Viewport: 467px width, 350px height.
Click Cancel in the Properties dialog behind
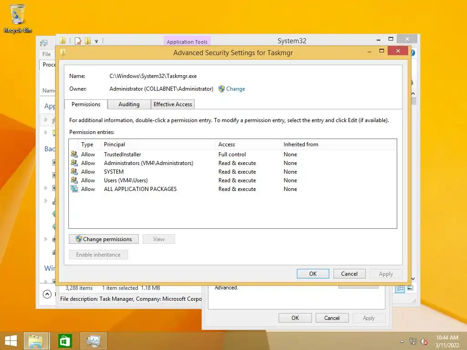pyautogui.click(x=332, y=318)
